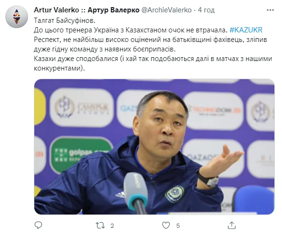Click the green golpas logo in photo
The height and width of the screenshot is (235, 282).
click(x=81, y=154)
